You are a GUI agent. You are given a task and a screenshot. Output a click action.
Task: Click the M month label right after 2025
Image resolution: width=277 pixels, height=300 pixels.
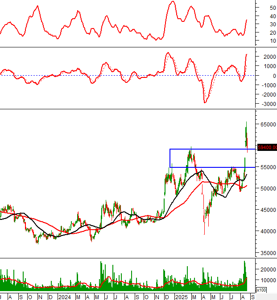(x=194, y=297)
